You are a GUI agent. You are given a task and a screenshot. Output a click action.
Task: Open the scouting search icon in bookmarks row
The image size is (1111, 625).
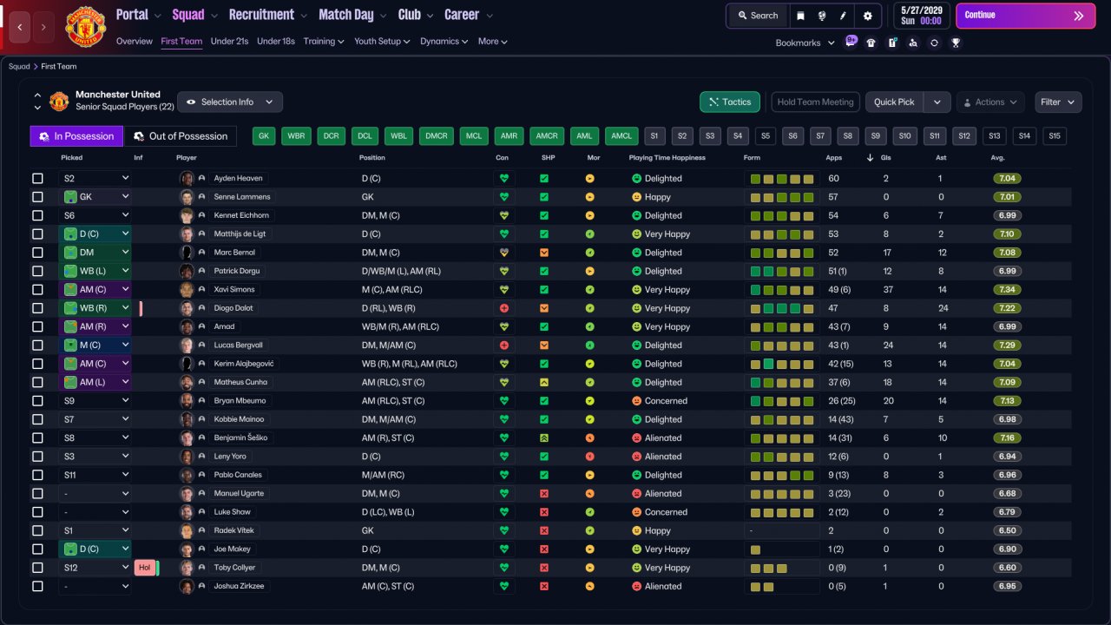[x=913, y=43]
